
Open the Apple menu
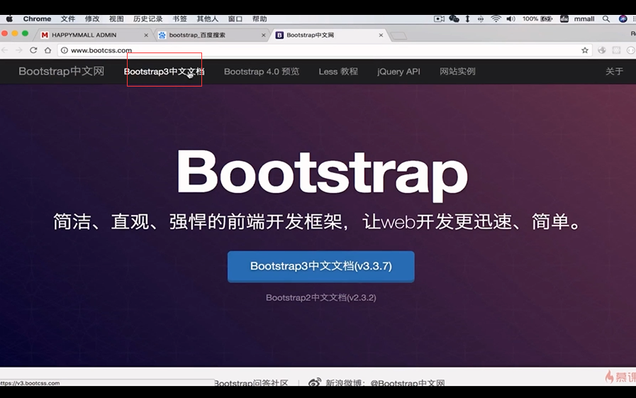coord(9,18)
